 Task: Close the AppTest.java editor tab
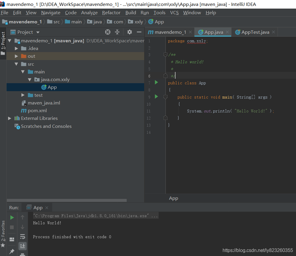pyautogui.click(x=274, y=32)
